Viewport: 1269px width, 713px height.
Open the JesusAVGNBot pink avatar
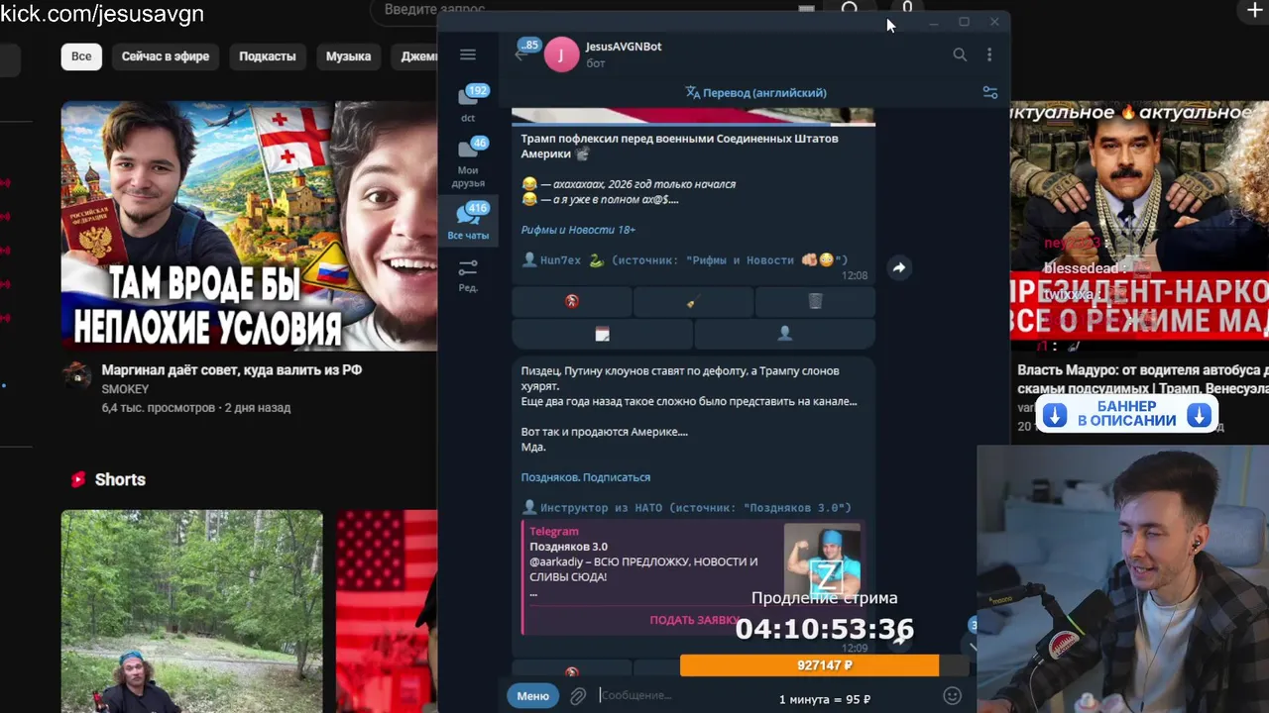561,54
